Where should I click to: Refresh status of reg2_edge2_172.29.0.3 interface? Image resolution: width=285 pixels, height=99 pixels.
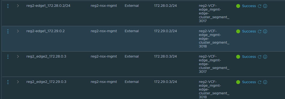tap(260, 82)
